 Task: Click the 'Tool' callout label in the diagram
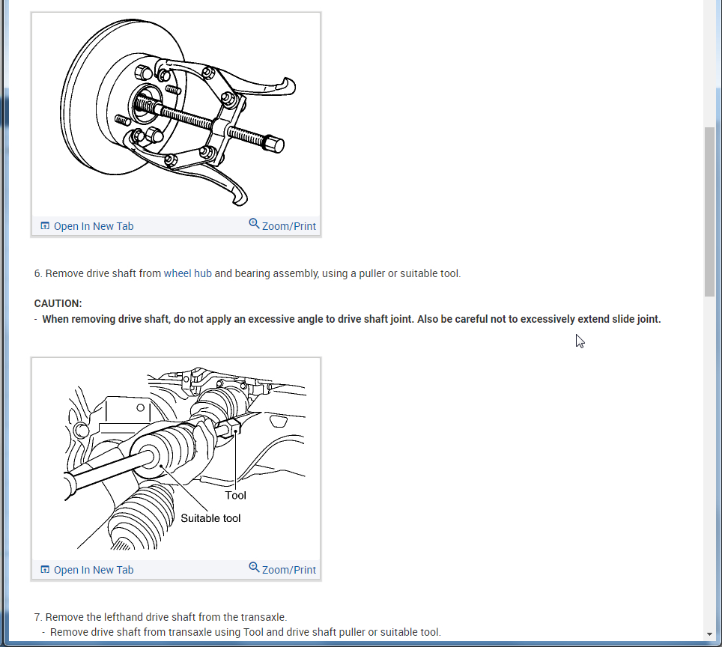[x=235, y=496]
